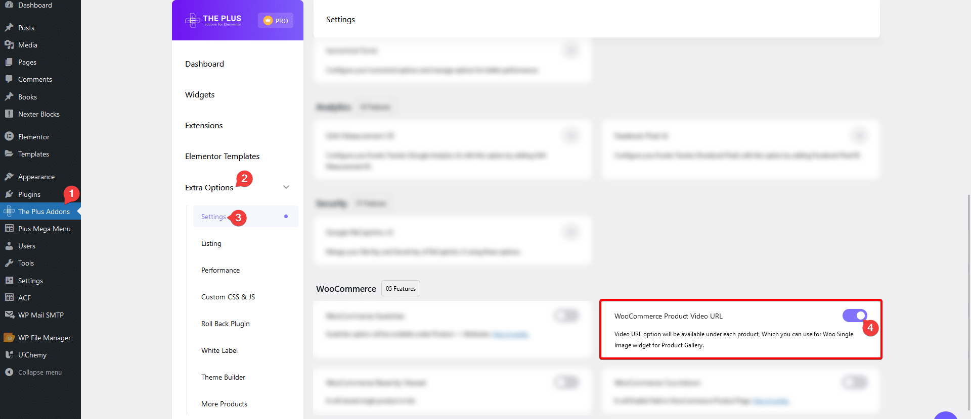Click the Plus Mega Menu icon

[x=9, y=228]
